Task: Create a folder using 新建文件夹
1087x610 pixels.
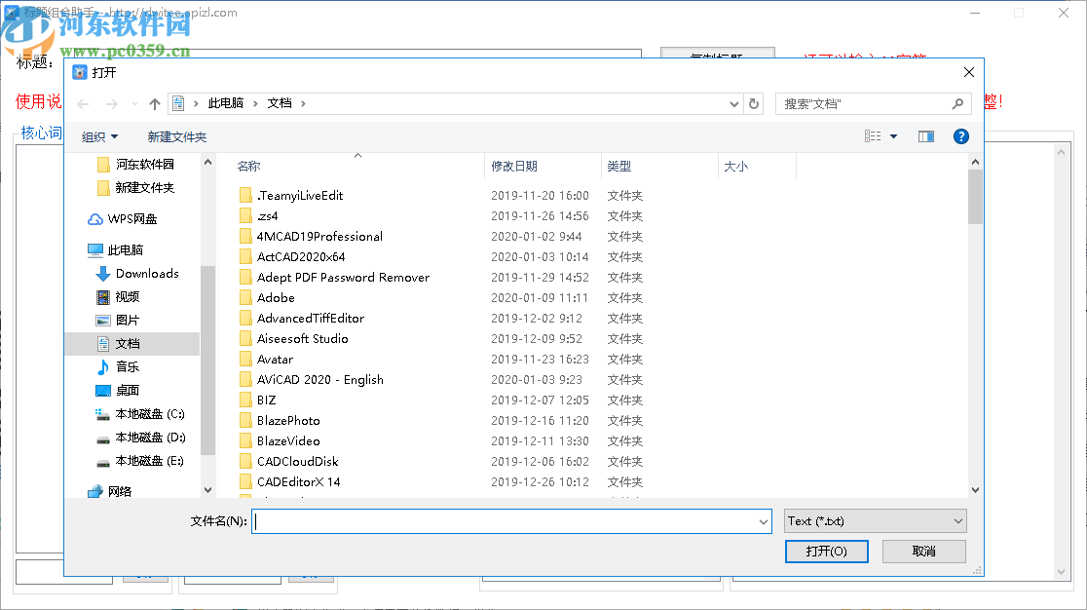Action: pyautogui.click(x=176, y=135)
